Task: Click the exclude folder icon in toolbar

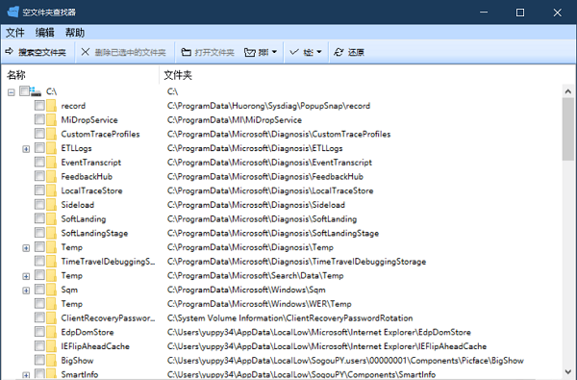Action: click(249, 52)
